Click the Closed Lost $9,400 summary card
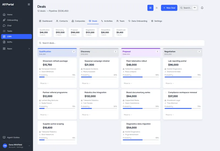Image resolution: width=220 pixels, height=151 pixels. point(121,32)
